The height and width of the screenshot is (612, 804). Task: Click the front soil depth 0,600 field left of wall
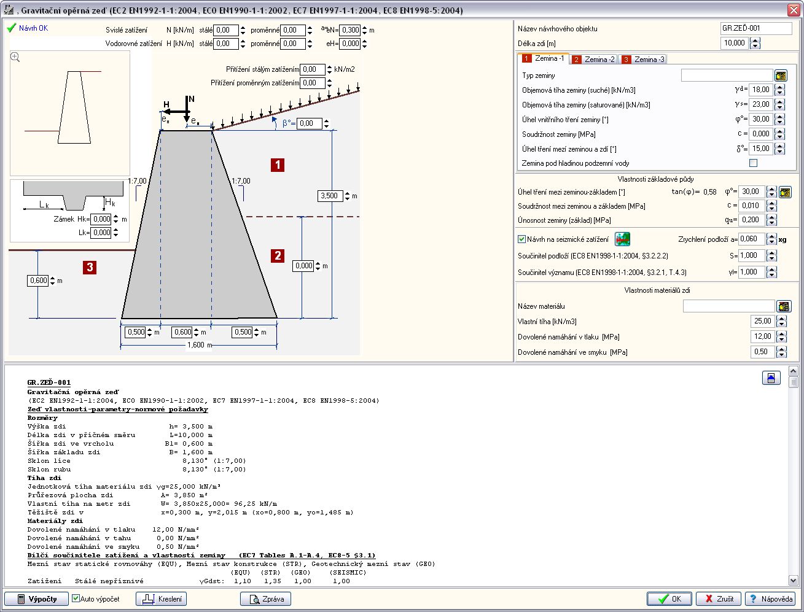click(x=37, y=281)
